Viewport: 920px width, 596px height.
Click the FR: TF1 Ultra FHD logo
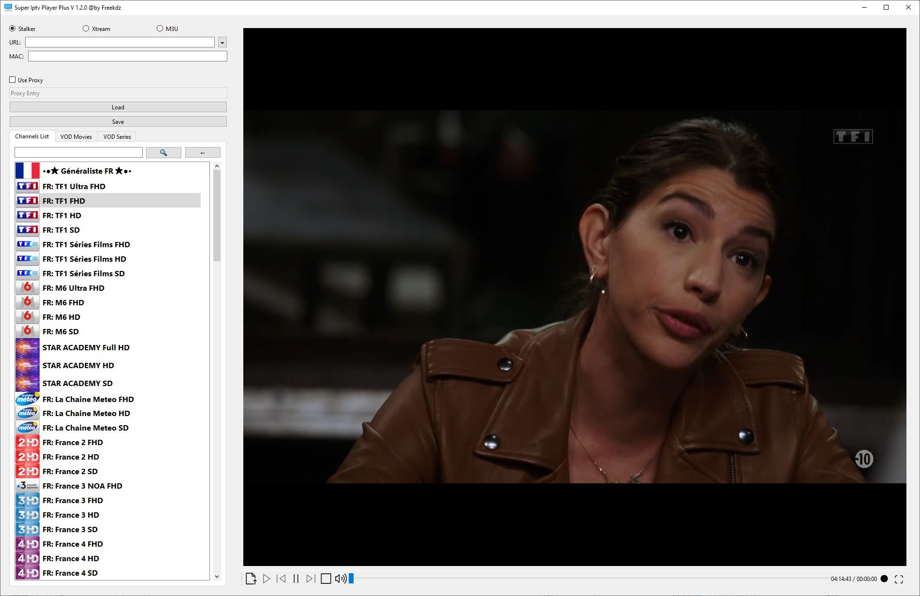click(x=28, y=186)
